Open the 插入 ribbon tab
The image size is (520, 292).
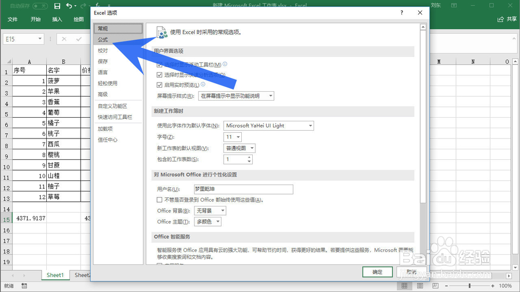click(57, 19)
